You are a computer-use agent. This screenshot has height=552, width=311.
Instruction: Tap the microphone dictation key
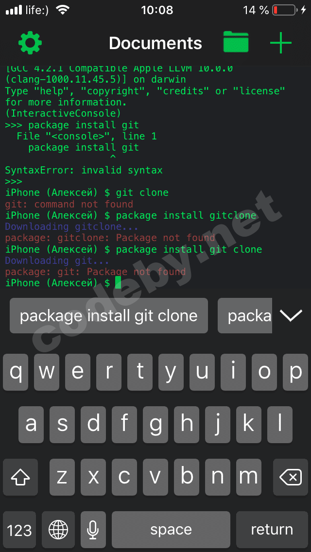tap(93, 530)
